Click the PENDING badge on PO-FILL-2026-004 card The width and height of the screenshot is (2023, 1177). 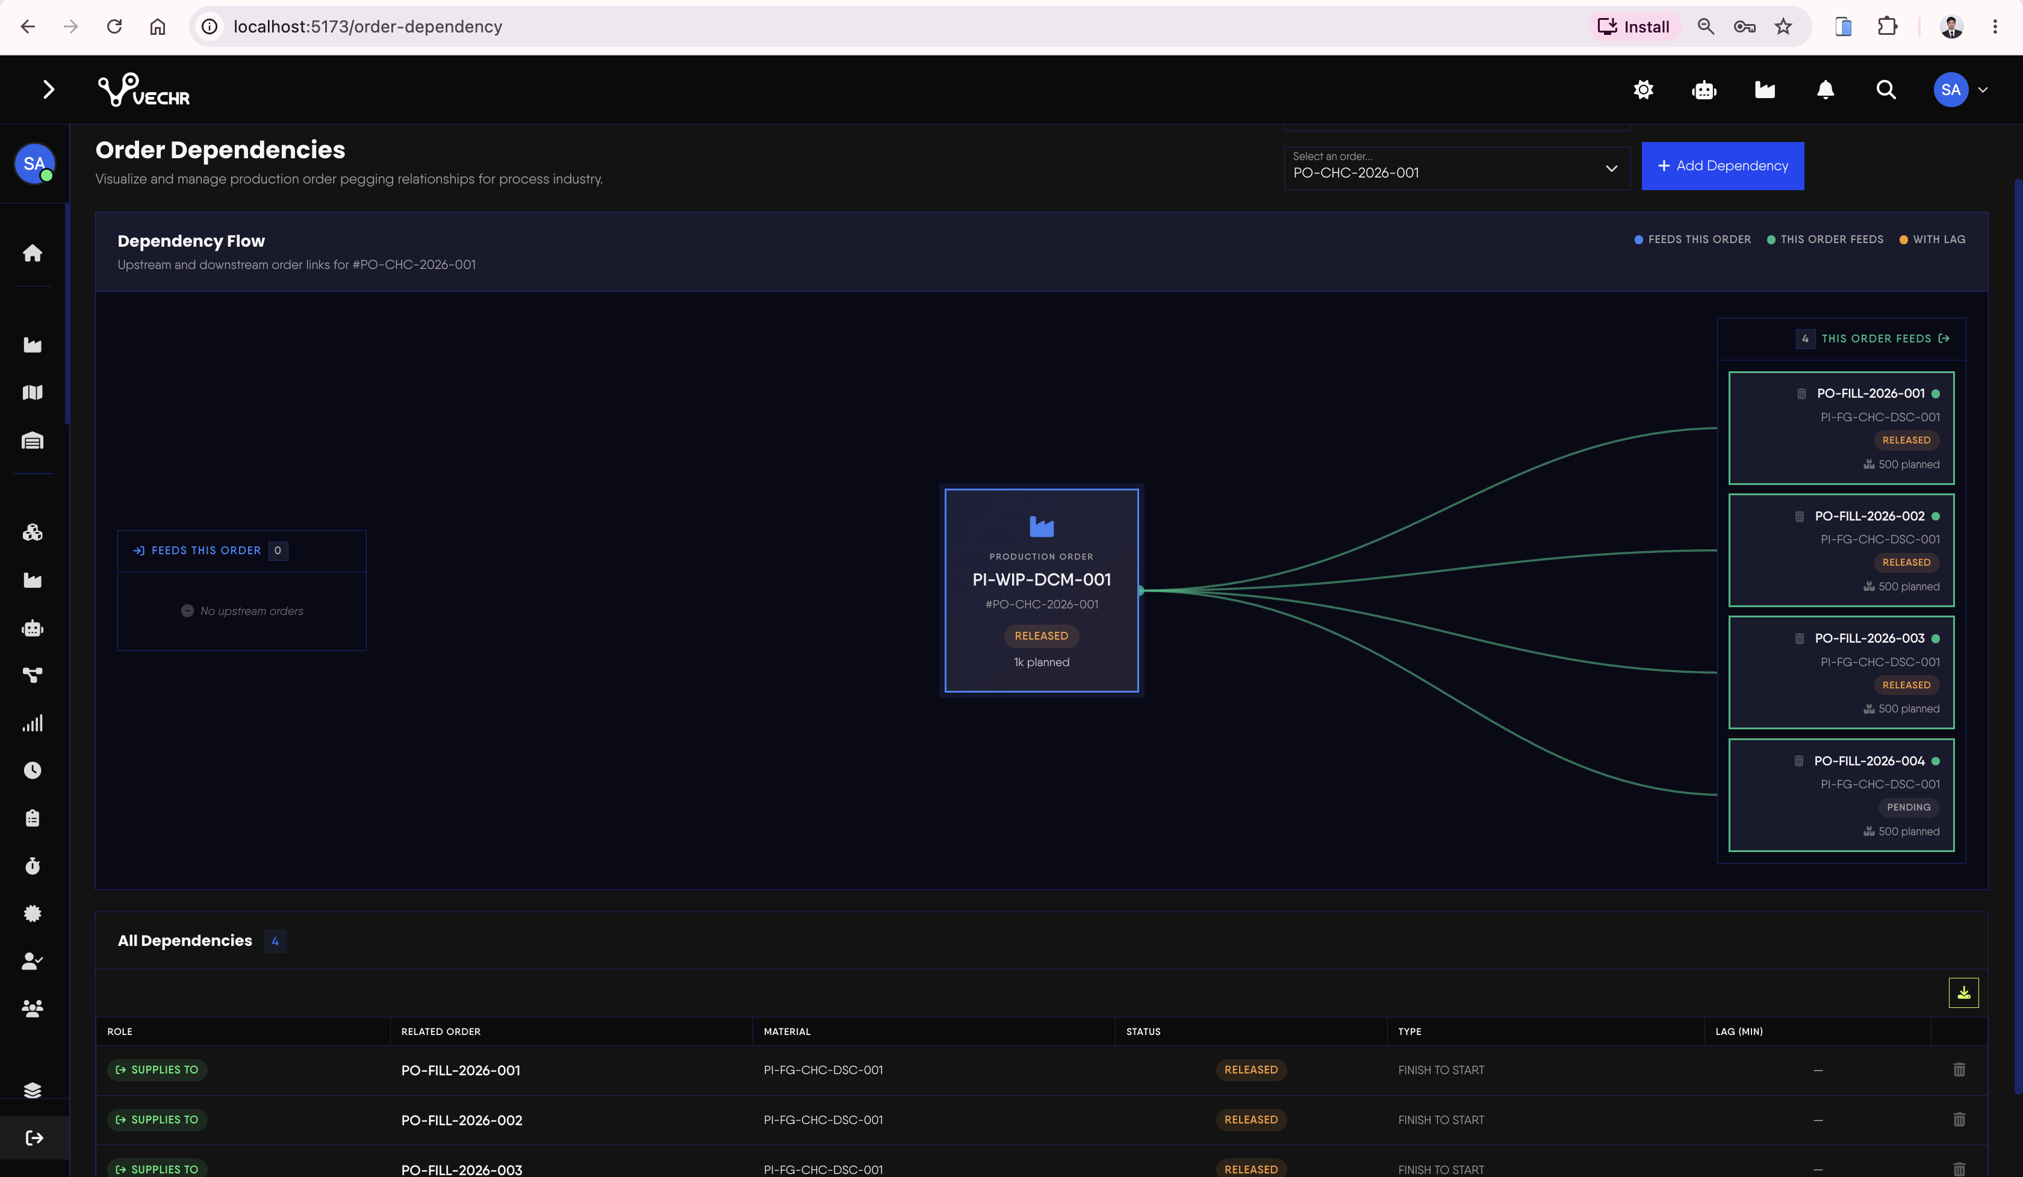pos(1908,807)
